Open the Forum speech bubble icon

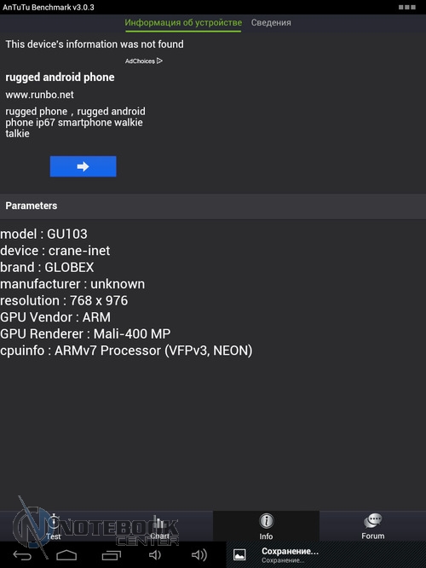coord(373,521)
